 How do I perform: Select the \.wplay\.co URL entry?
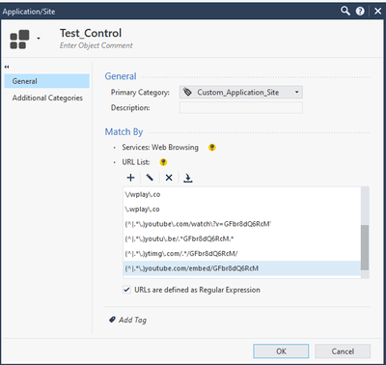point(242,210)
